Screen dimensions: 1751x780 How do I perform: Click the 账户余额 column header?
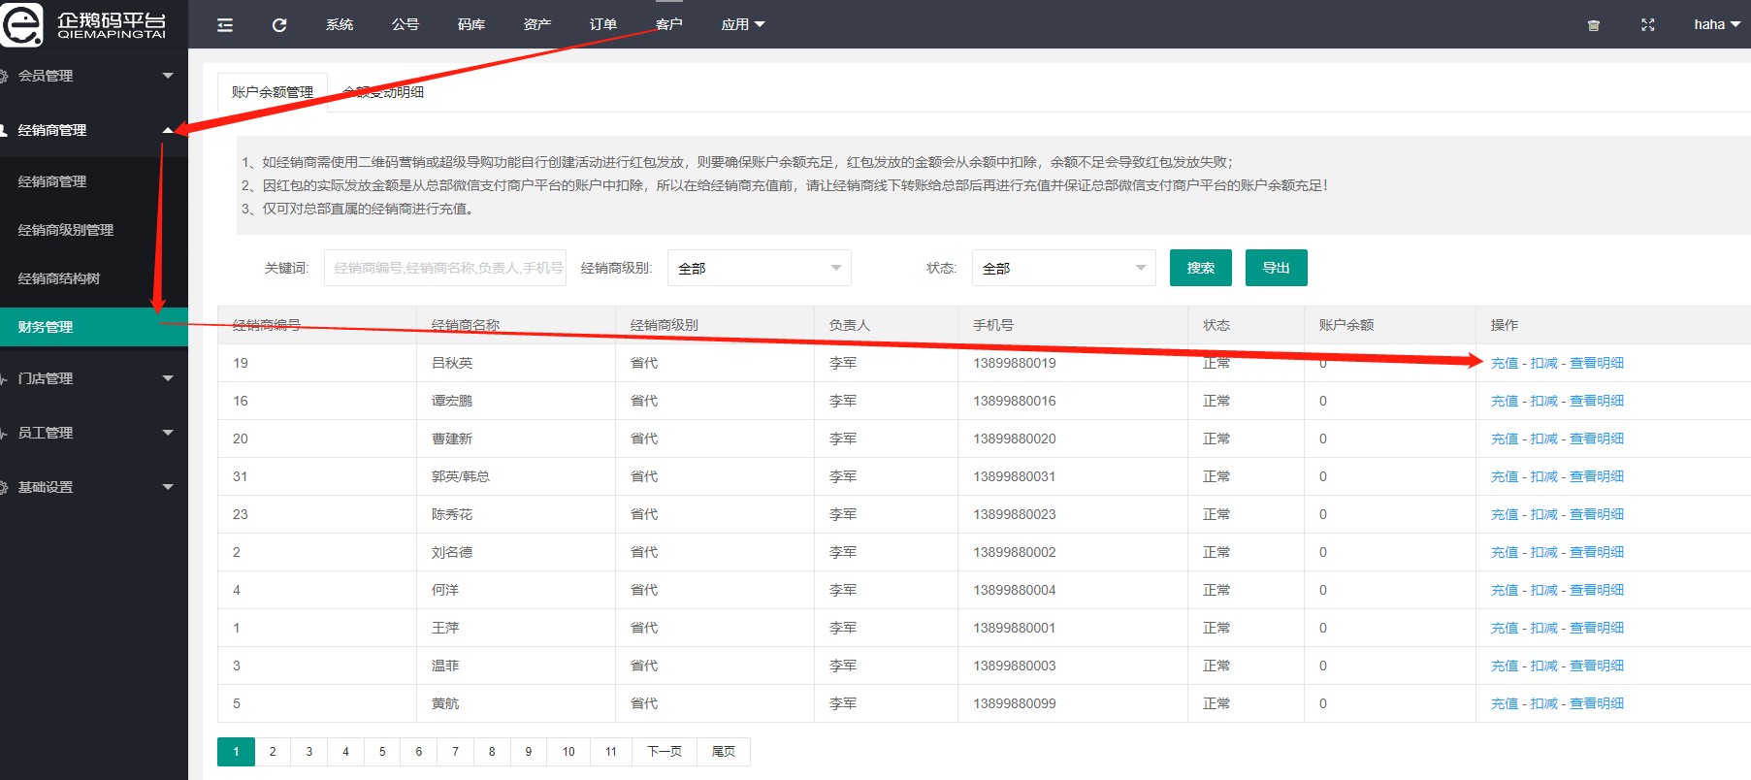[x=1346, y=325]
